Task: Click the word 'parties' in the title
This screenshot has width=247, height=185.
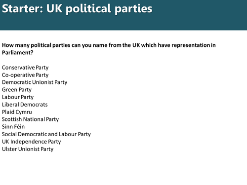Action: coord(133,9)
